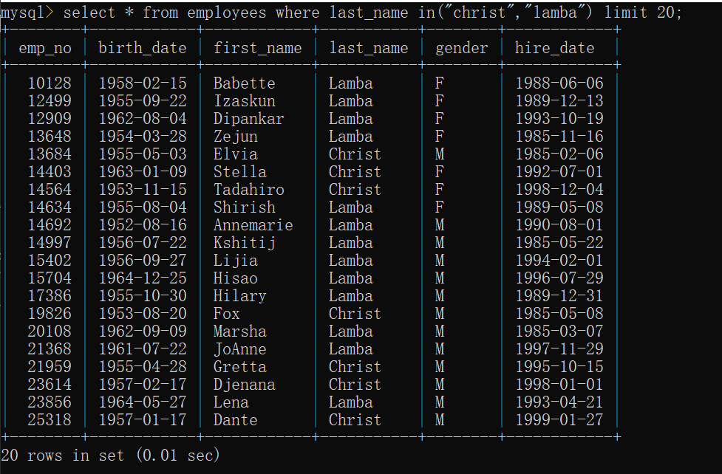Click the first name Fox

[226, 314]
